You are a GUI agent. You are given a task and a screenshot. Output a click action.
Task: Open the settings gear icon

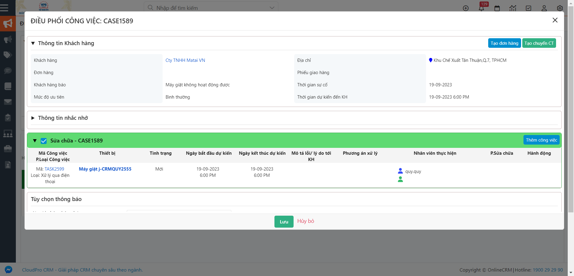560,8
